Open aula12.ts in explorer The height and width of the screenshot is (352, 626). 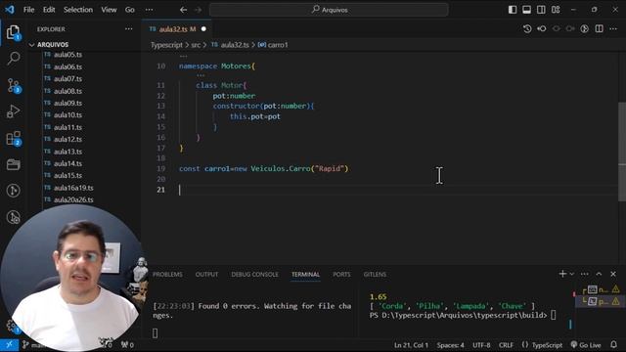(x=67, y=139)
